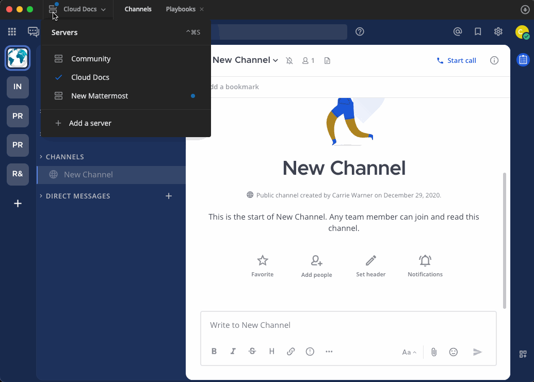Image resolution: width=534 pixels, height=382 pixels.
Task: Click the @ mentions icon
Action: pyautogui.click(x=458, y=31)
